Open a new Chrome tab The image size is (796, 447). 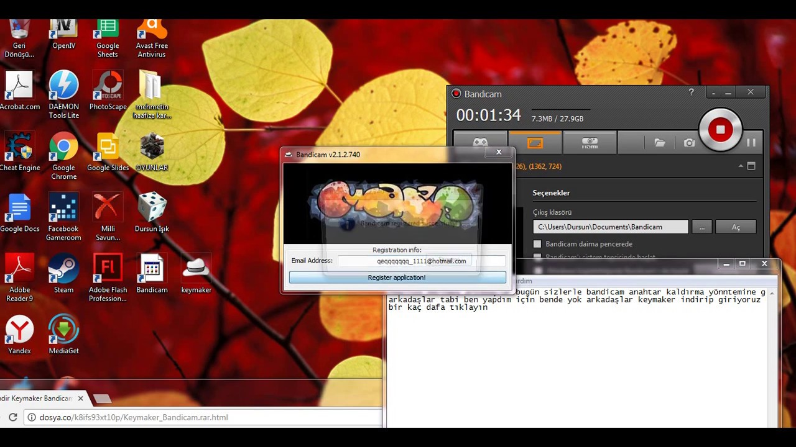point(102,399)
